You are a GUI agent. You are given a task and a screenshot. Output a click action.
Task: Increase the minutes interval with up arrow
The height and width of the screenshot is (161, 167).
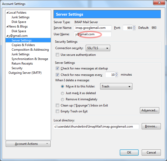[117, 73]
